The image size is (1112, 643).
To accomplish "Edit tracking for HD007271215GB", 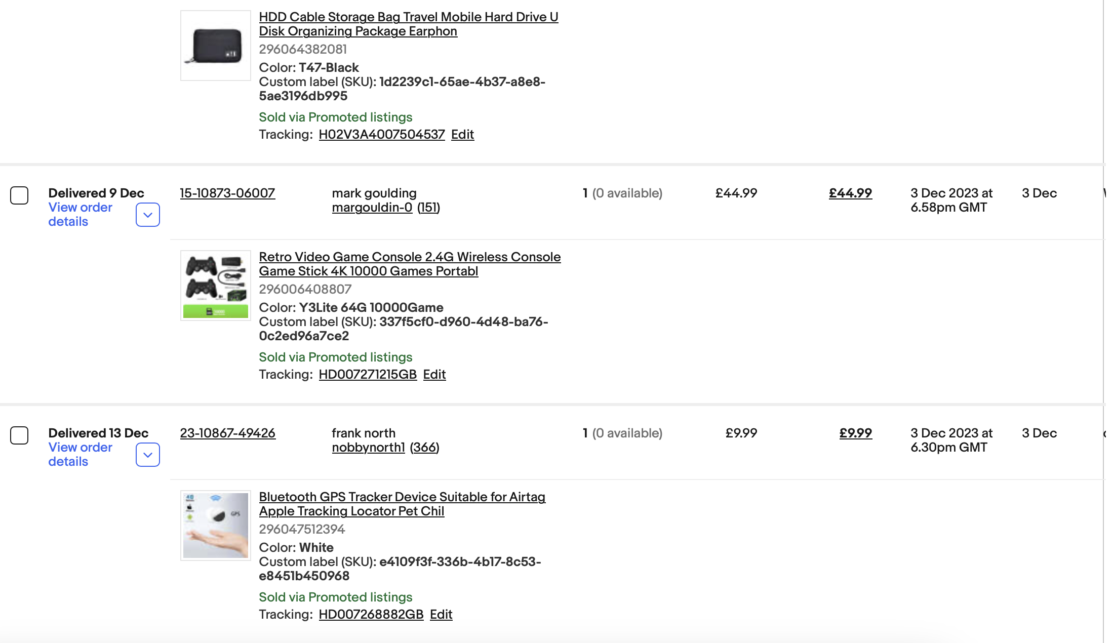I will coord(434,374).
